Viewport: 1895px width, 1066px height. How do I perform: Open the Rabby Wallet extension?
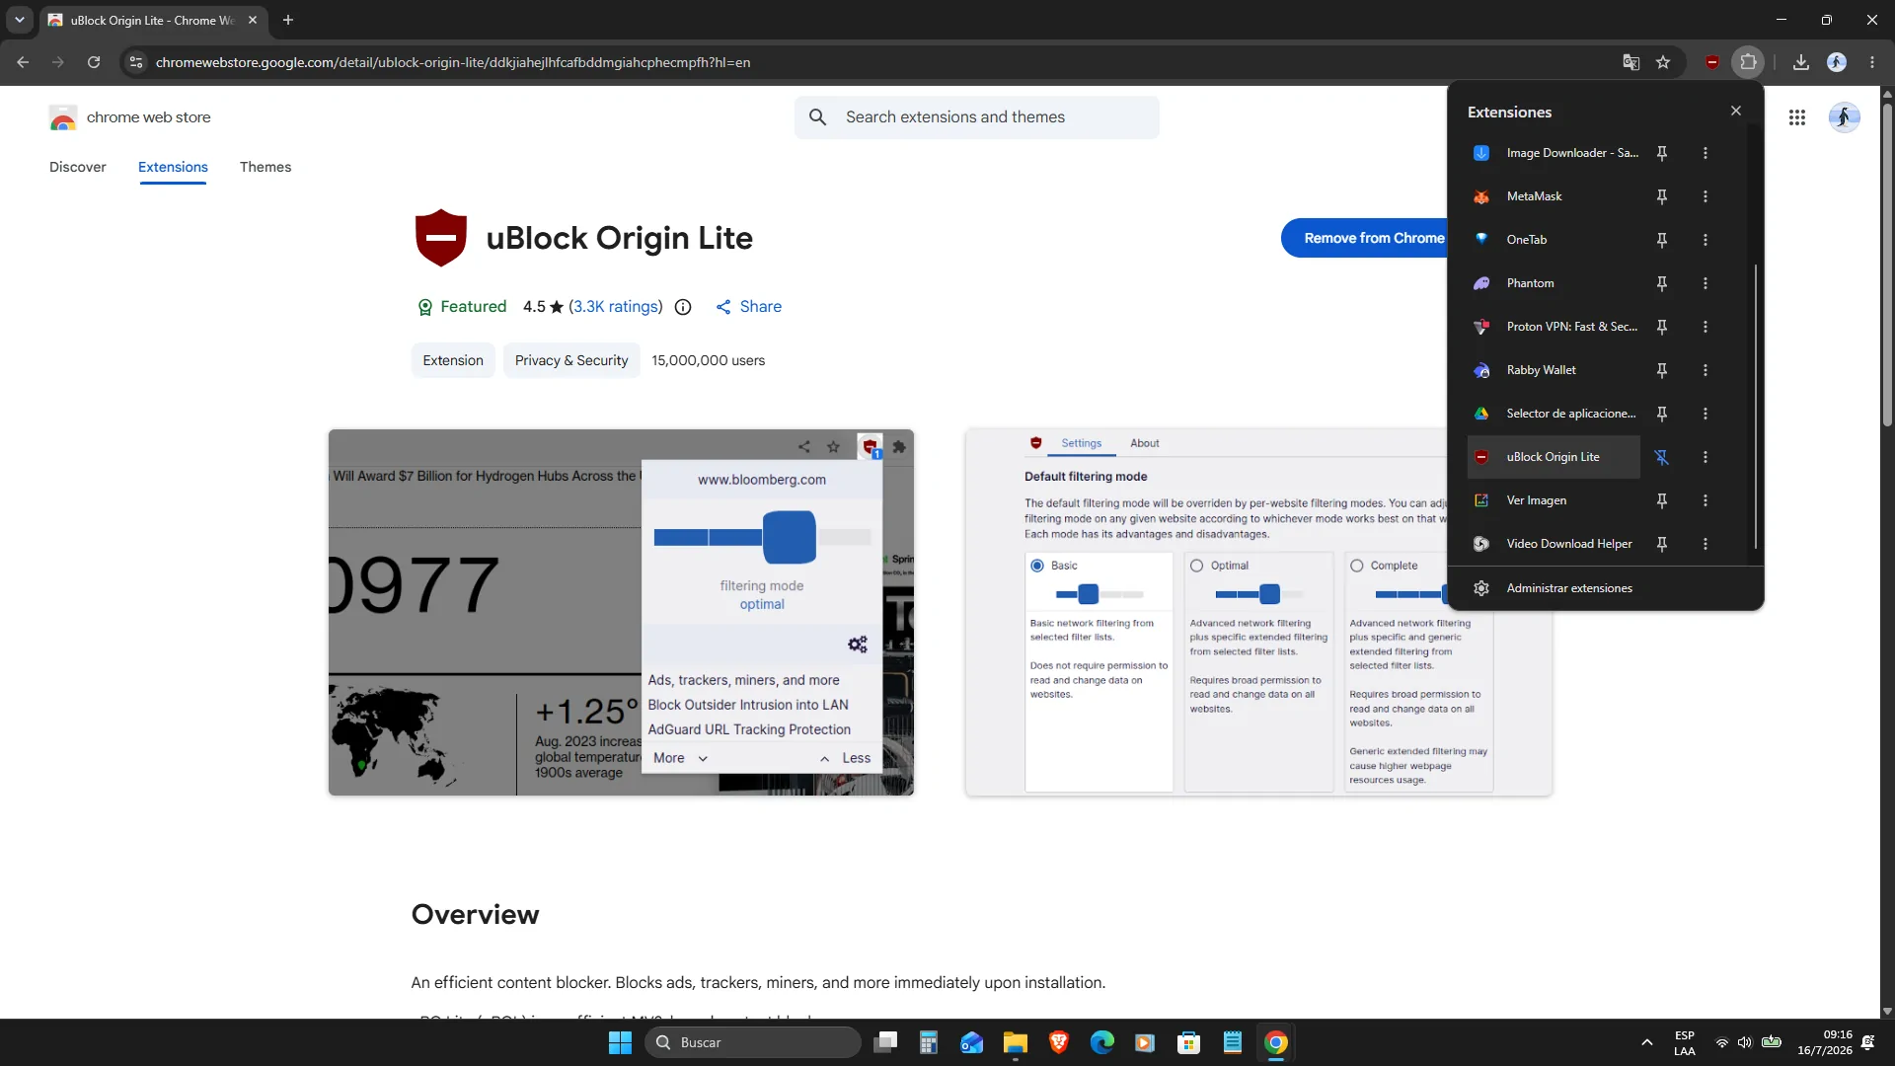pos(1554,370)
